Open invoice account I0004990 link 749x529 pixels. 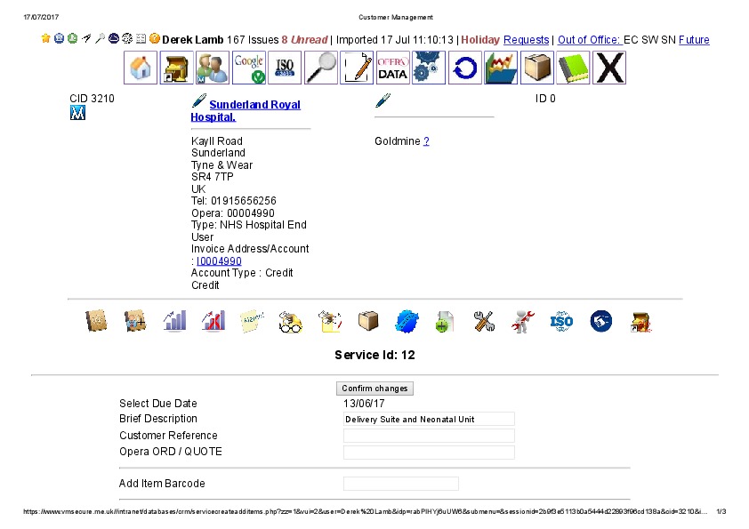(x=219, y=261)
